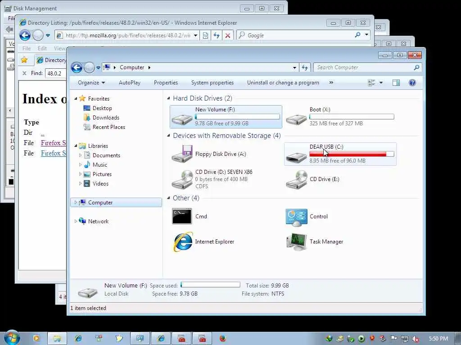Click the DEAR USB red capacity bar
461x345 pixels.
(x=352, y=154)
